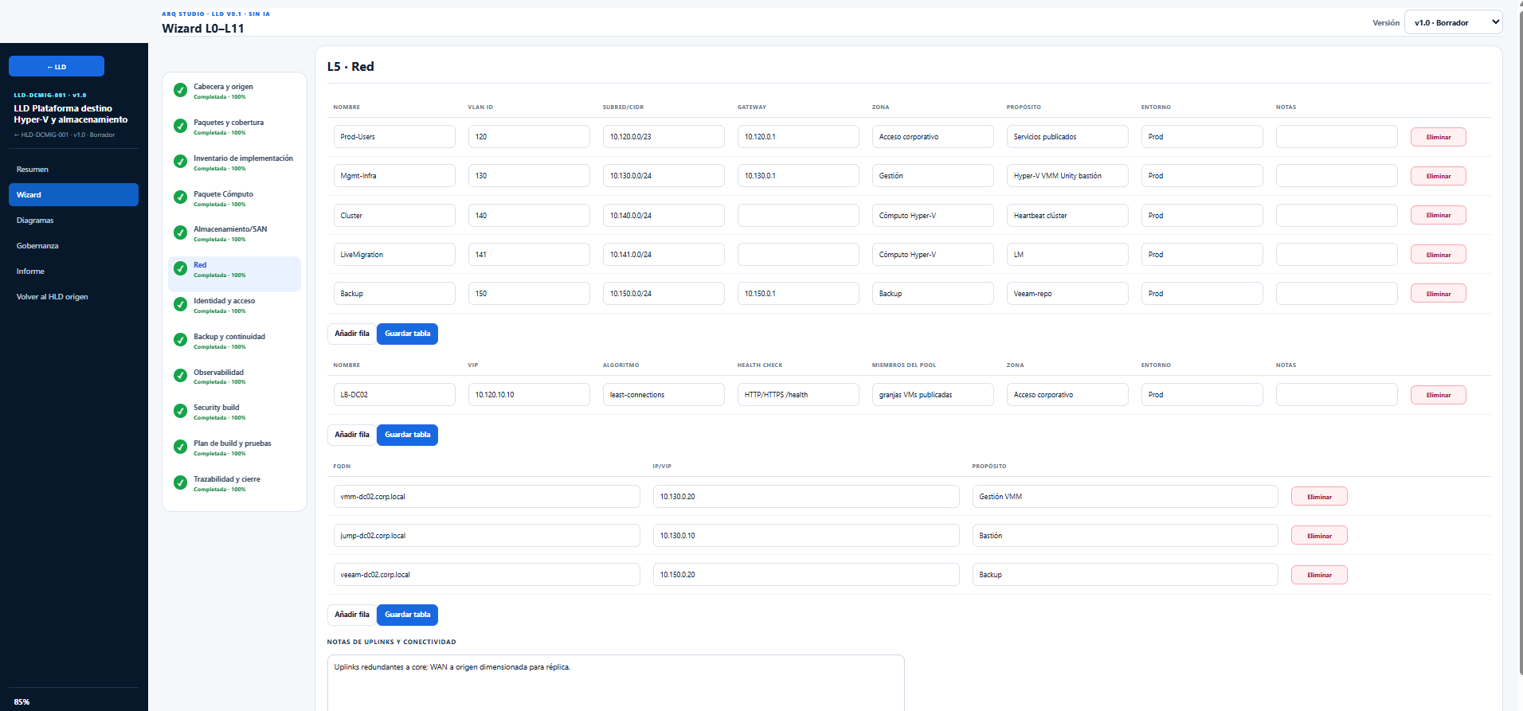This screenshot has width=1523, height=711.
Task: Open the Observabilidad wizard step
Action: point(234,377)
